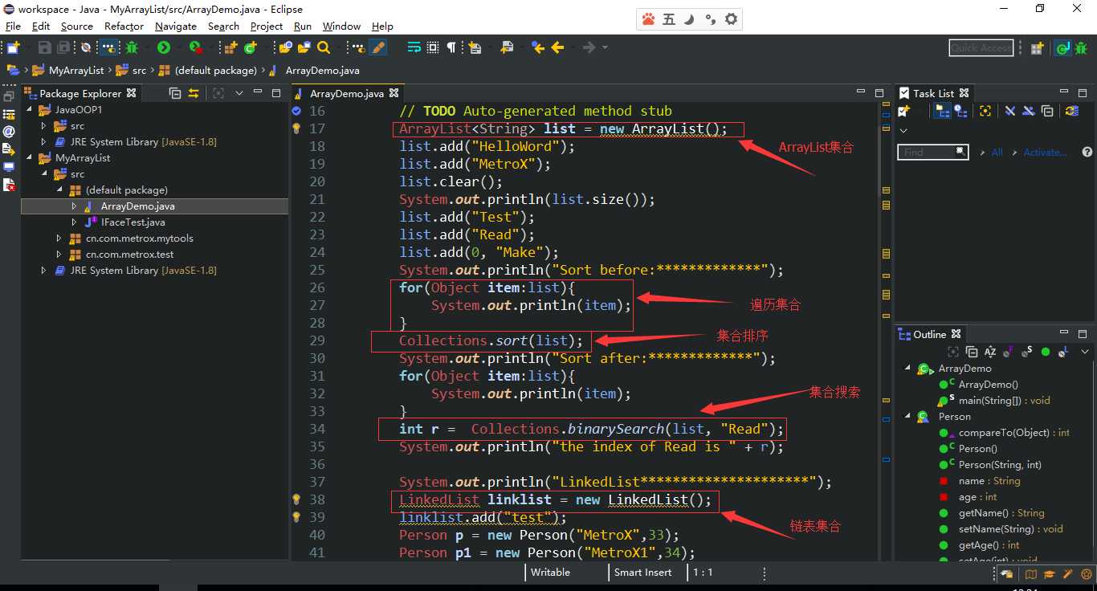Screen dimensions: 1097x591
Task: Toggle Hide Fields in Outline
Action: (x=1009, y=352)
